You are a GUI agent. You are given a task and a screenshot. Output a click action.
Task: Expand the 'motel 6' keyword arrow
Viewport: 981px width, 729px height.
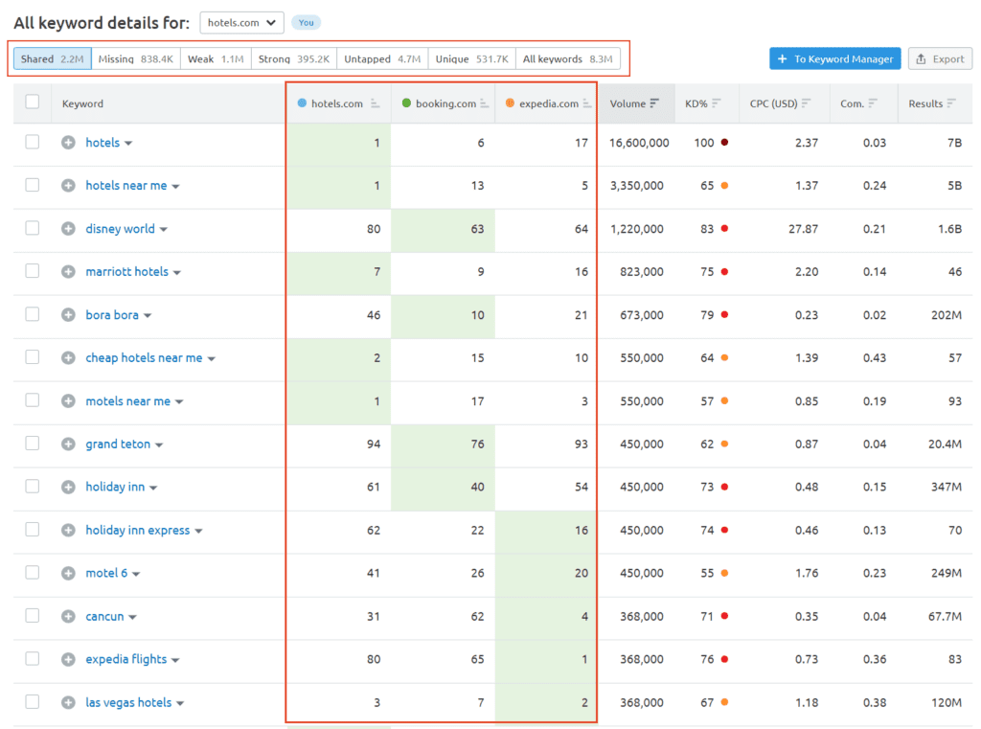(x=136, y=574)
